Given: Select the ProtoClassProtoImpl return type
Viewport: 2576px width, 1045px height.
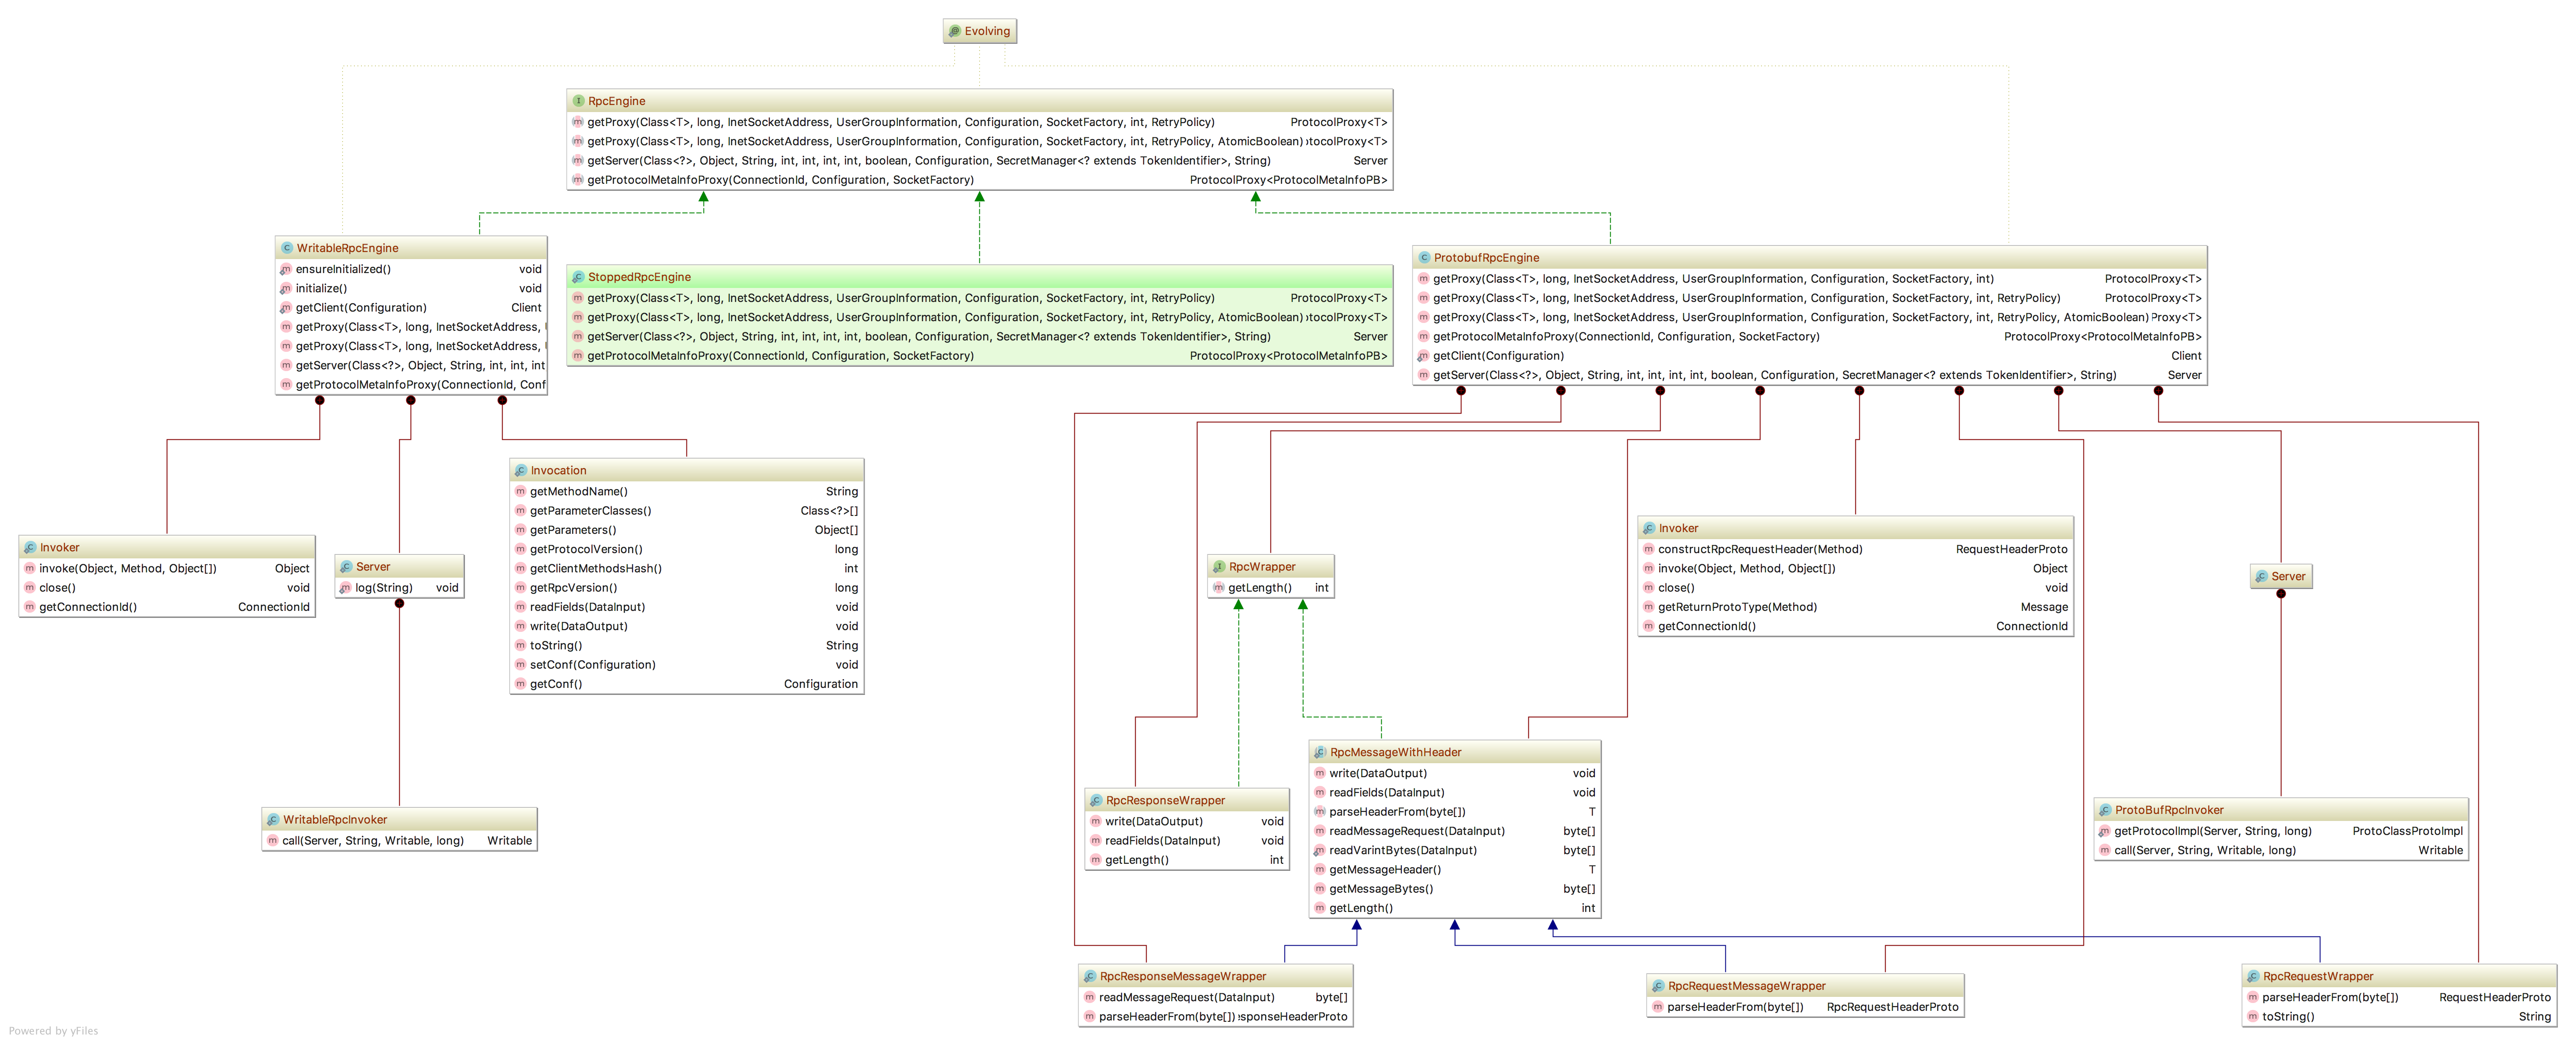Looking at the screenshot, I should click(x=2407, y=831).
